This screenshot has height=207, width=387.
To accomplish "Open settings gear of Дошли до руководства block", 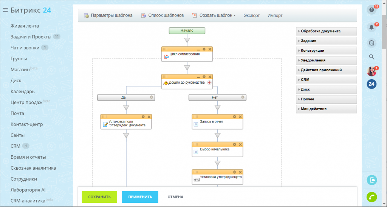I will (204, 77).
